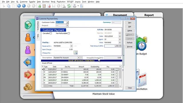Click the green Refresh toolbar icon
Screen dimensions: 183x103
click(x=69, y=6)
